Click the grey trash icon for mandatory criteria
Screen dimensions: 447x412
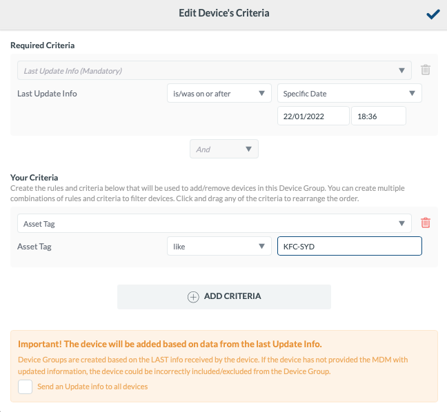pyautogui.click(x=426, y=70)
